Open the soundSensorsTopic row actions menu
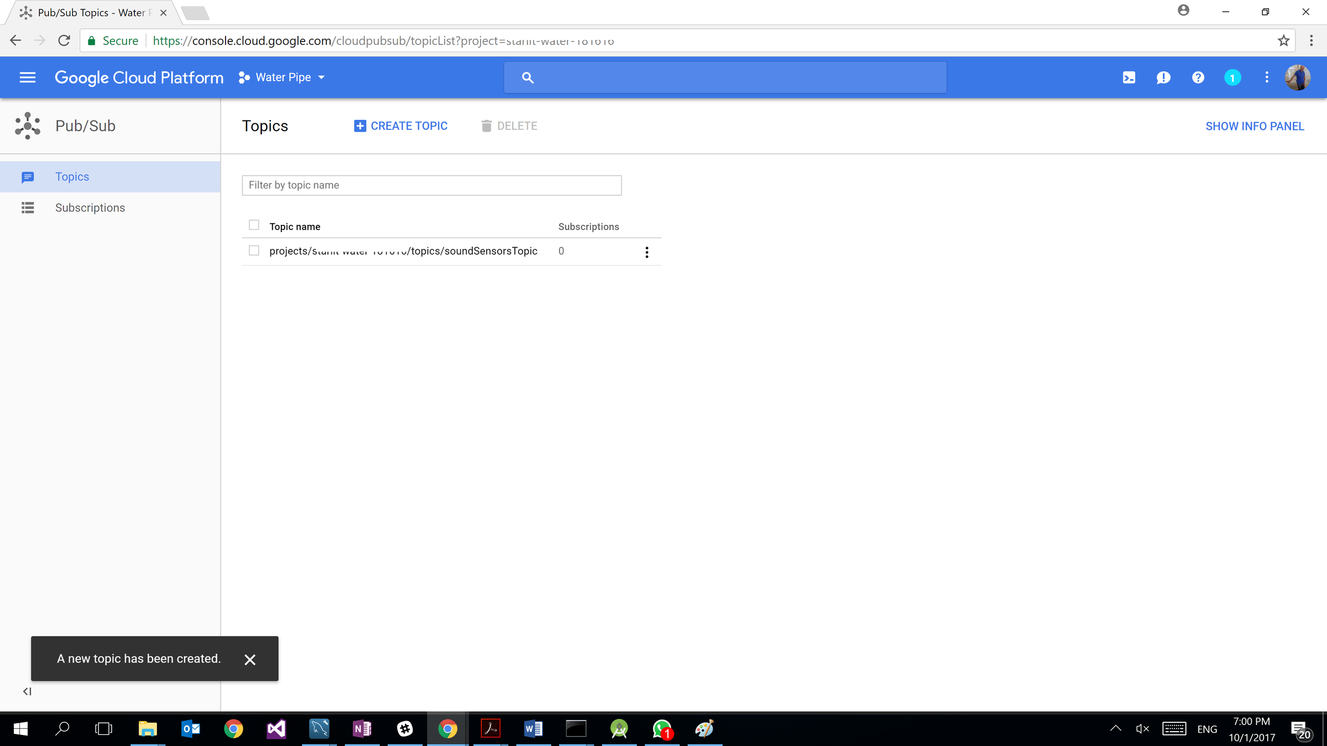Screen dimensions: 1327x746 646,253
